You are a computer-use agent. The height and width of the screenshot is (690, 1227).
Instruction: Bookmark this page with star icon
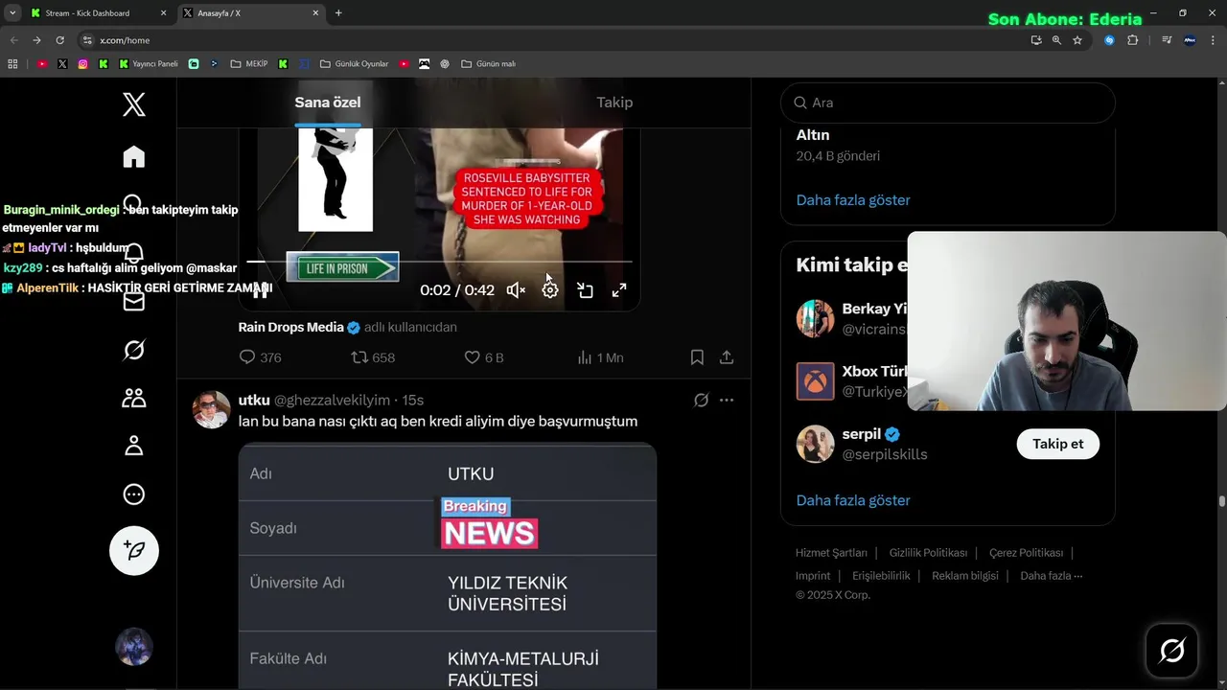tap(1077, 40)
